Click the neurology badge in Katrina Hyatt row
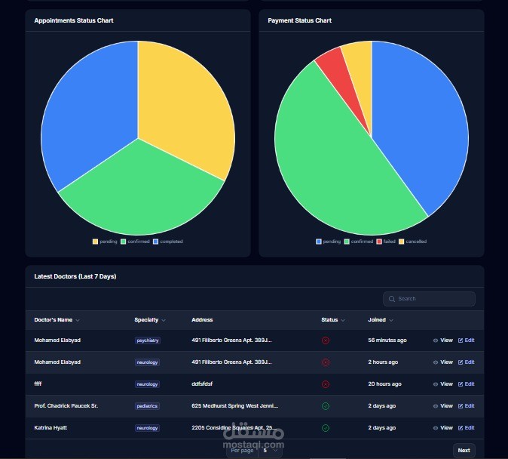 point(147,428)
